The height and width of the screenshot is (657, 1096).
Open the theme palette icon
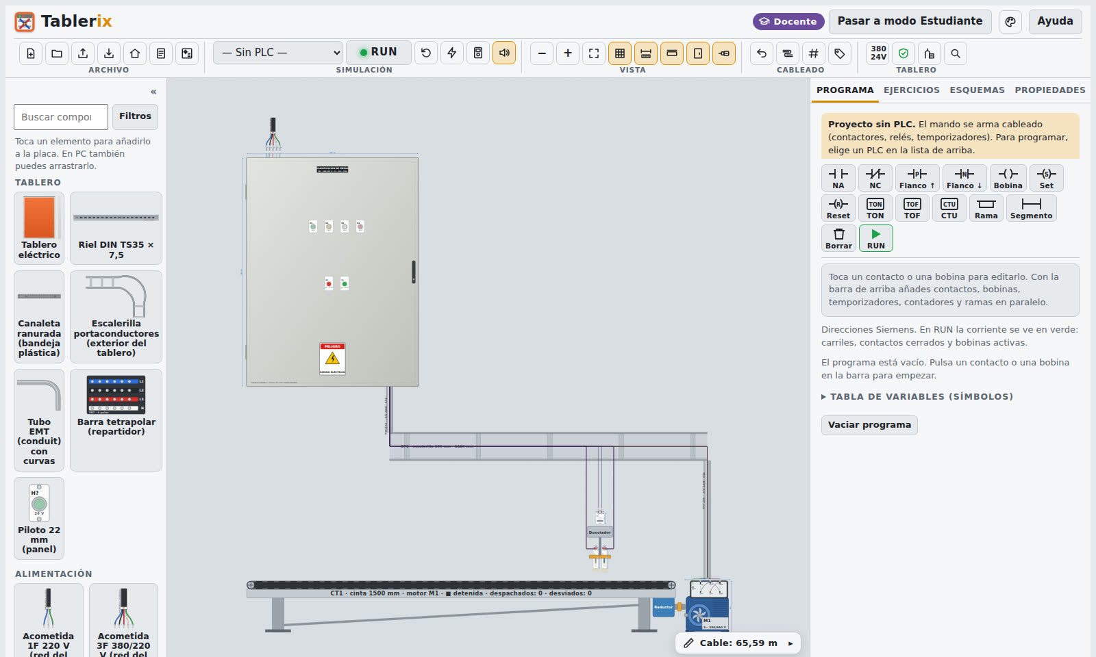coord(1010,22)
